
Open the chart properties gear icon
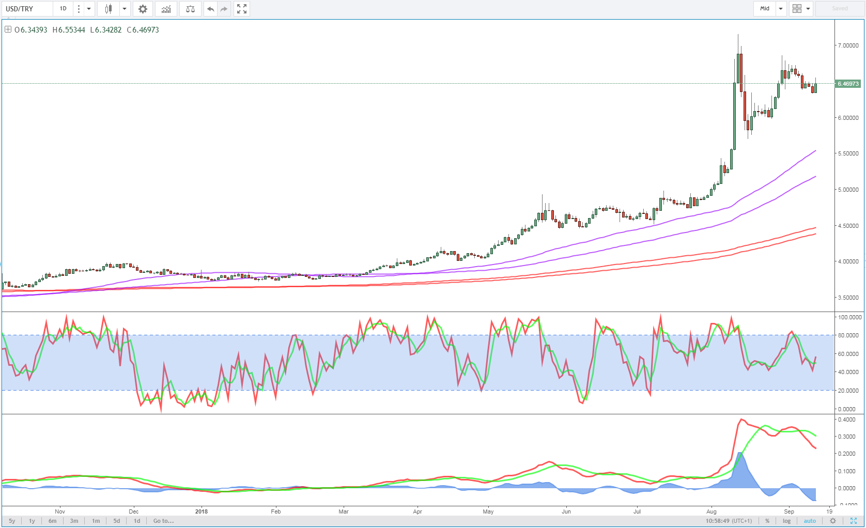[143, 9]
